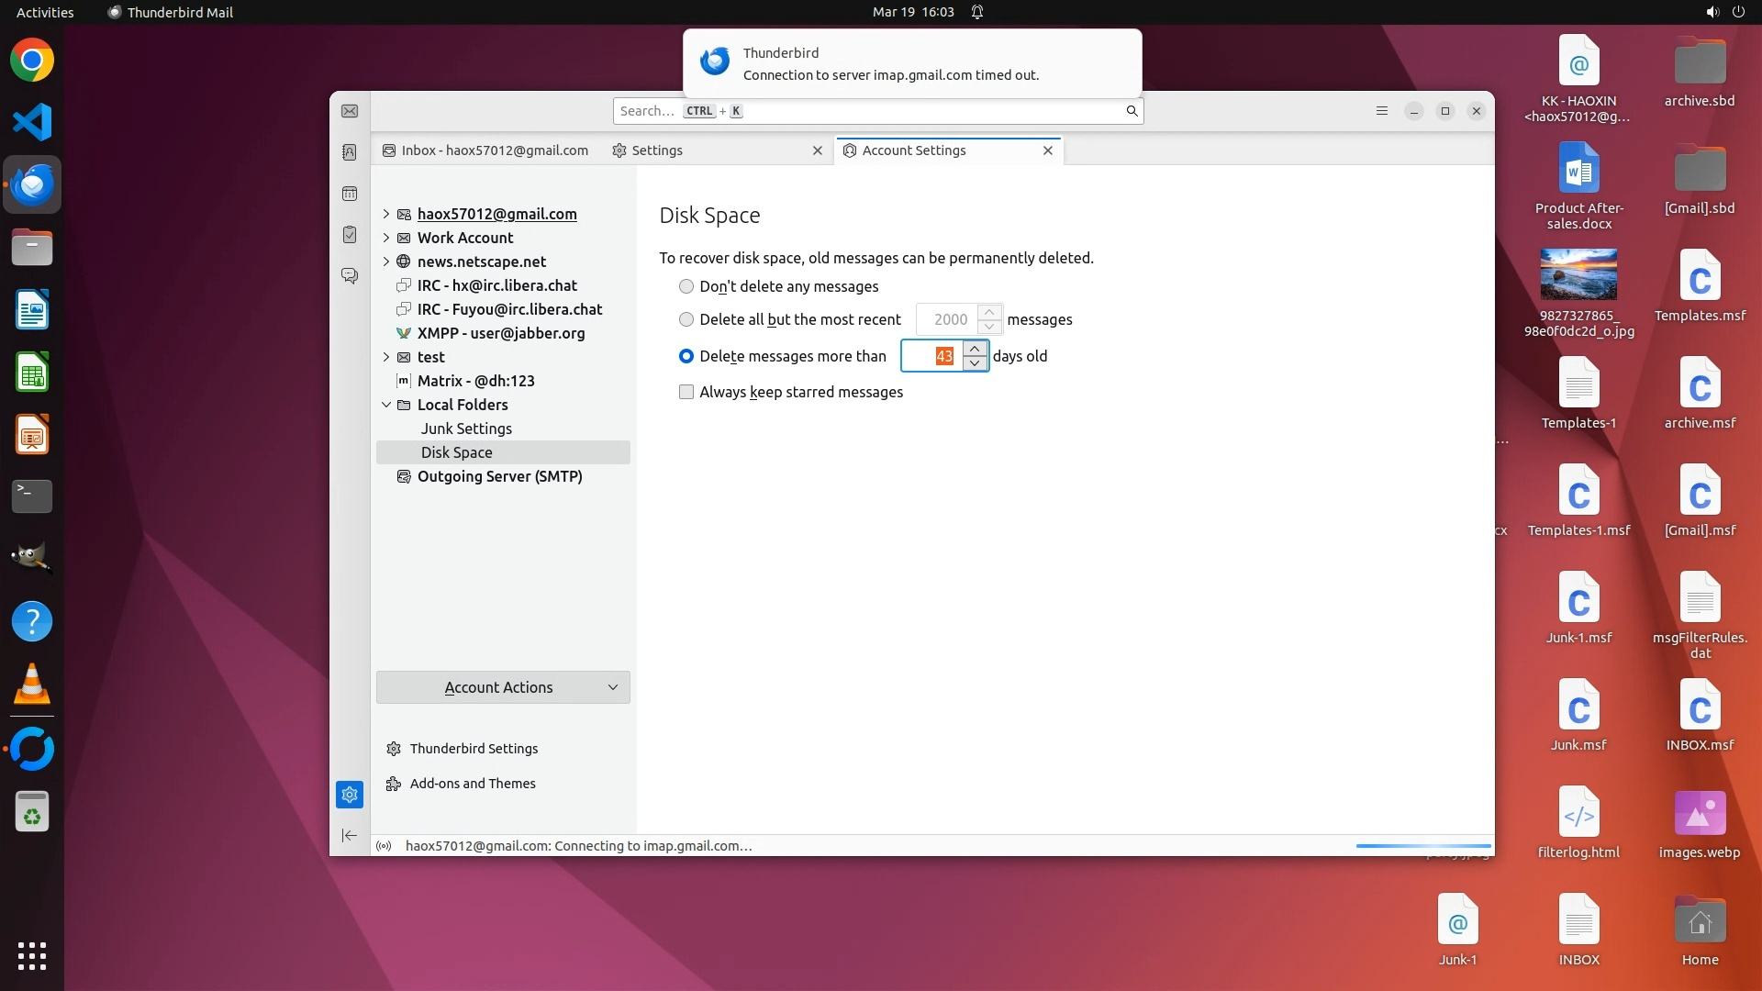Viewport: 1762px width, 991px height.
Task: Open the Account Actions dropdown
Action: [x=503, y=687]
